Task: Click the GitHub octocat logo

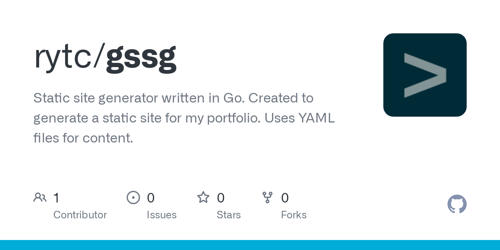Action: pos(457,204)
